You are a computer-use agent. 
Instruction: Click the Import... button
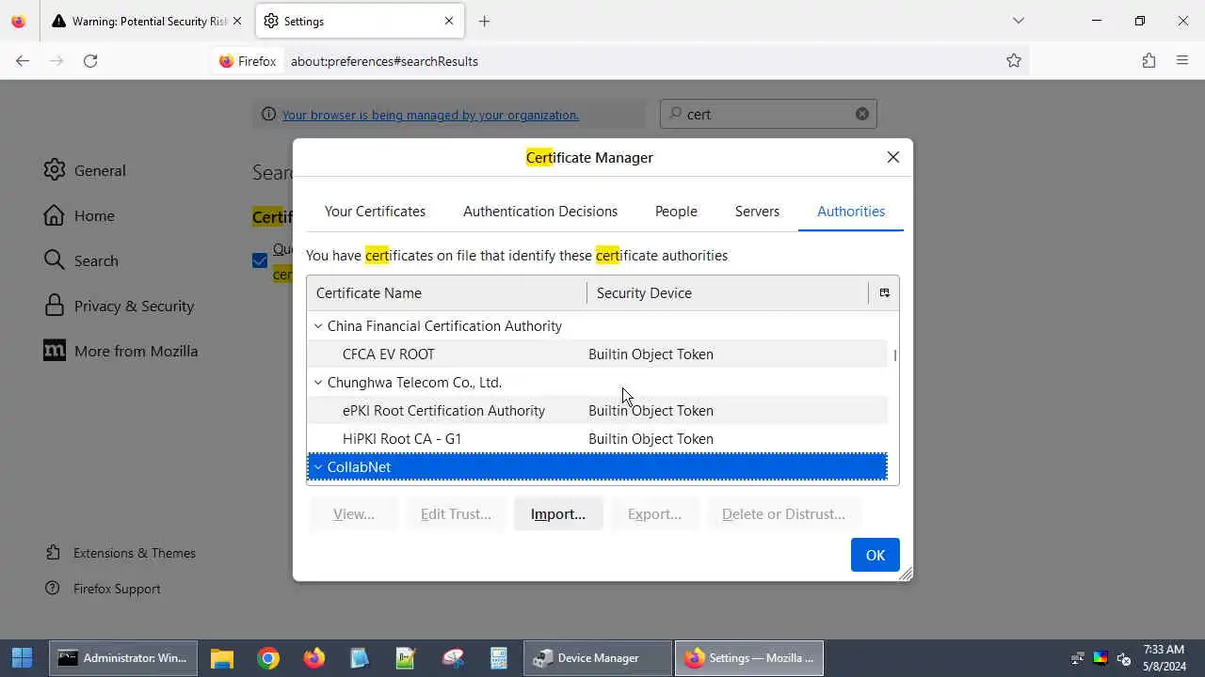click(x=558, y=514)
